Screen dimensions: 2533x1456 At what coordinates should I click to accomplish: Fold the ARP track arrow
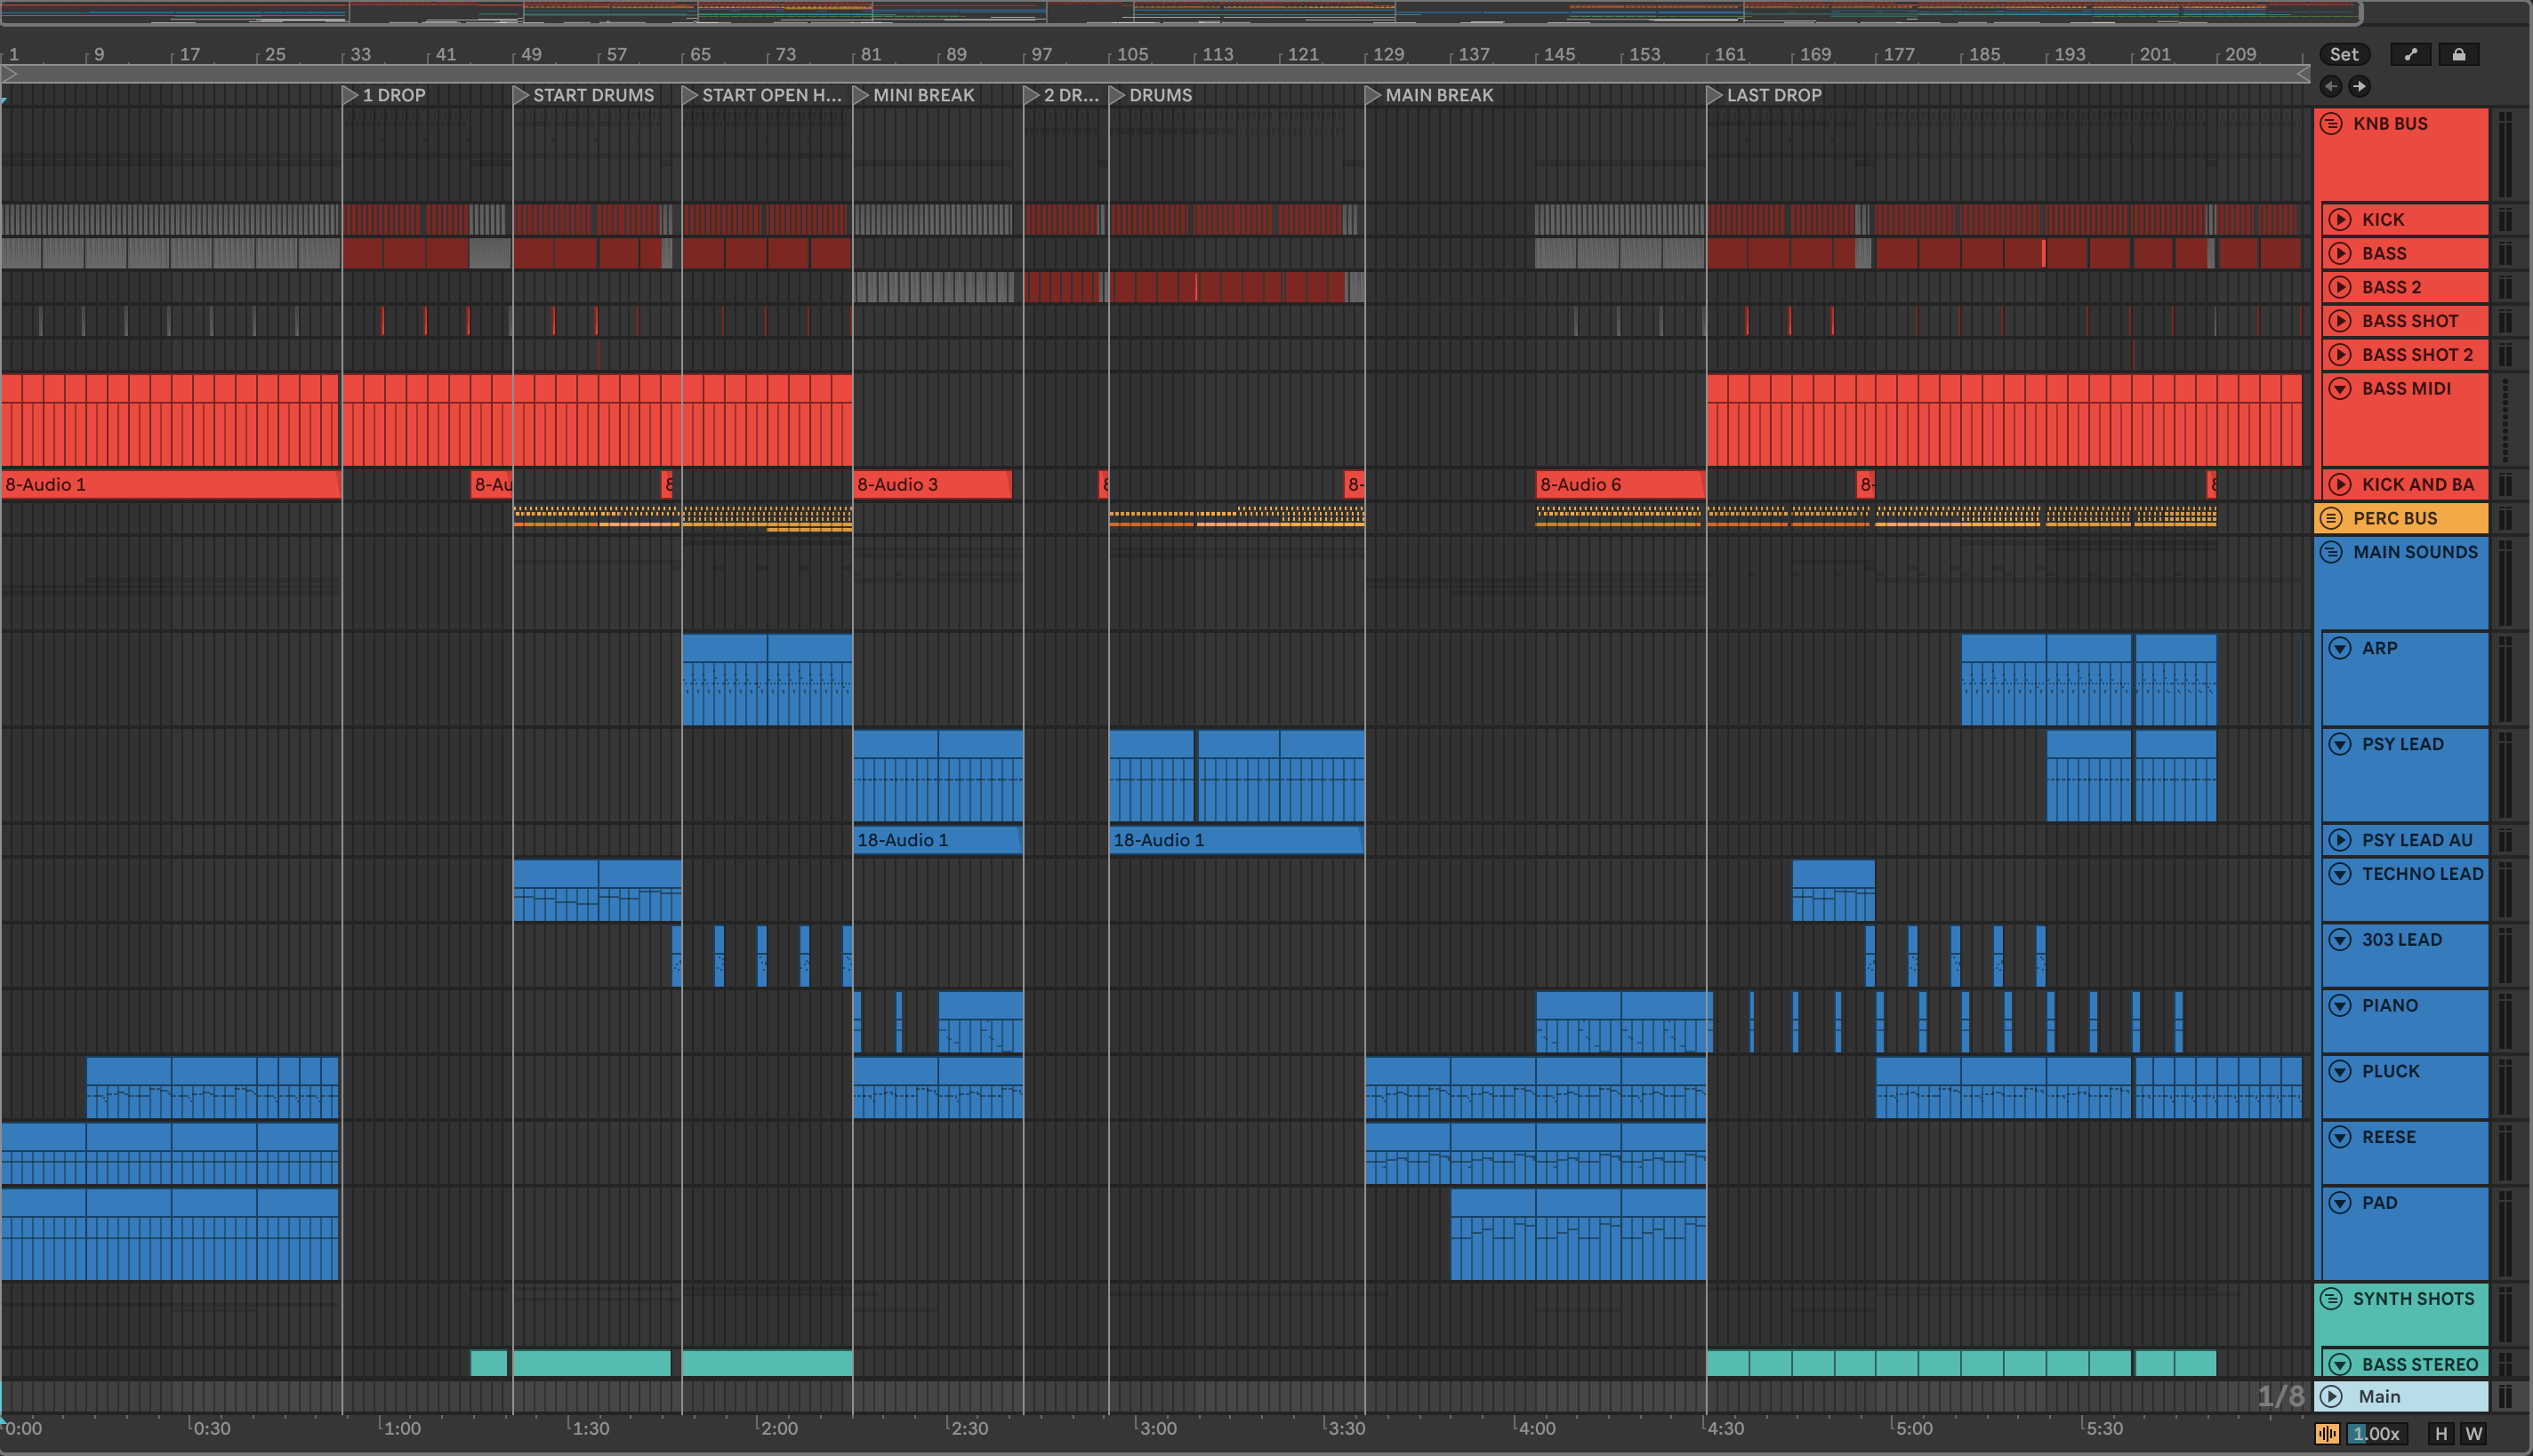coord(2339,648)
